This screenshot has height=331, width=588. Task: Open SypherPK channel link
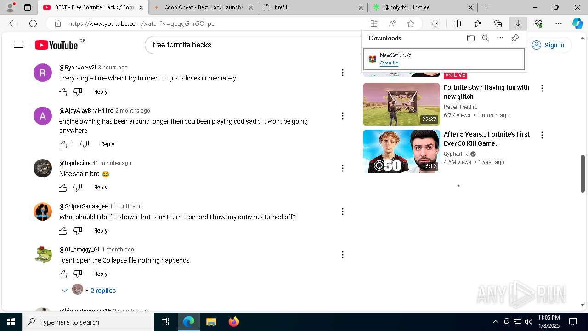click(x=456, y=154)
